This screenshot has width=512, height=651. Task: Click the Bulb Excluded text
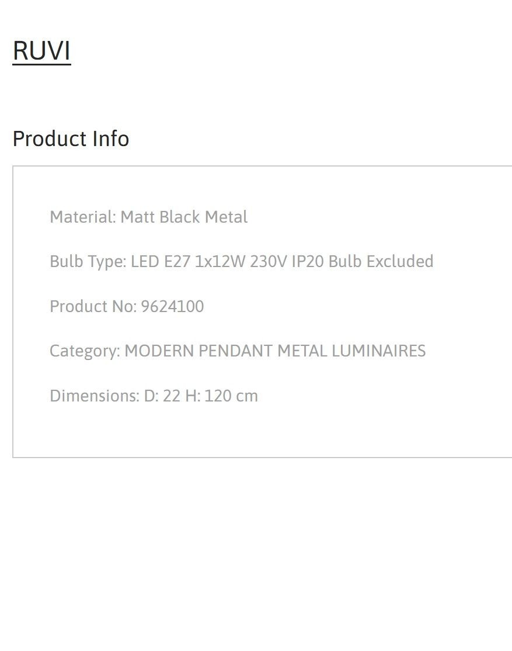click(381, 262)
